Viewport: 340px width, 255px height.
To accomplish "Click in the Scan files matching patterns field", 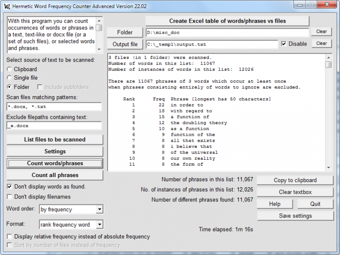I will pos(54,106).
